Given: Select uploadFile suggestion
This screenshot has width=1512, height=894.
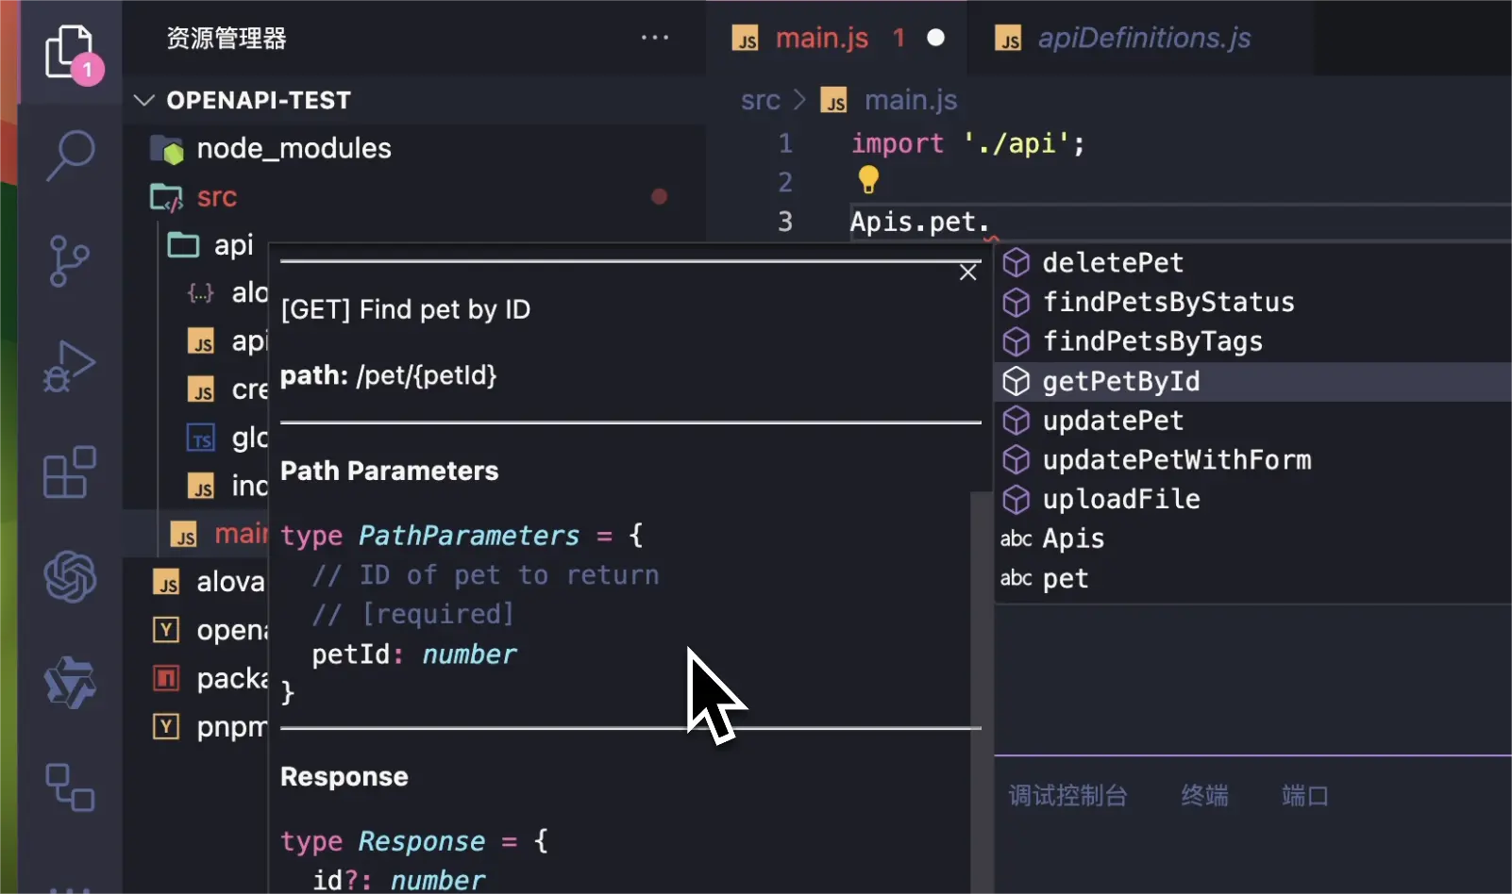Looking at the screenshot, I should point(1253,500).
